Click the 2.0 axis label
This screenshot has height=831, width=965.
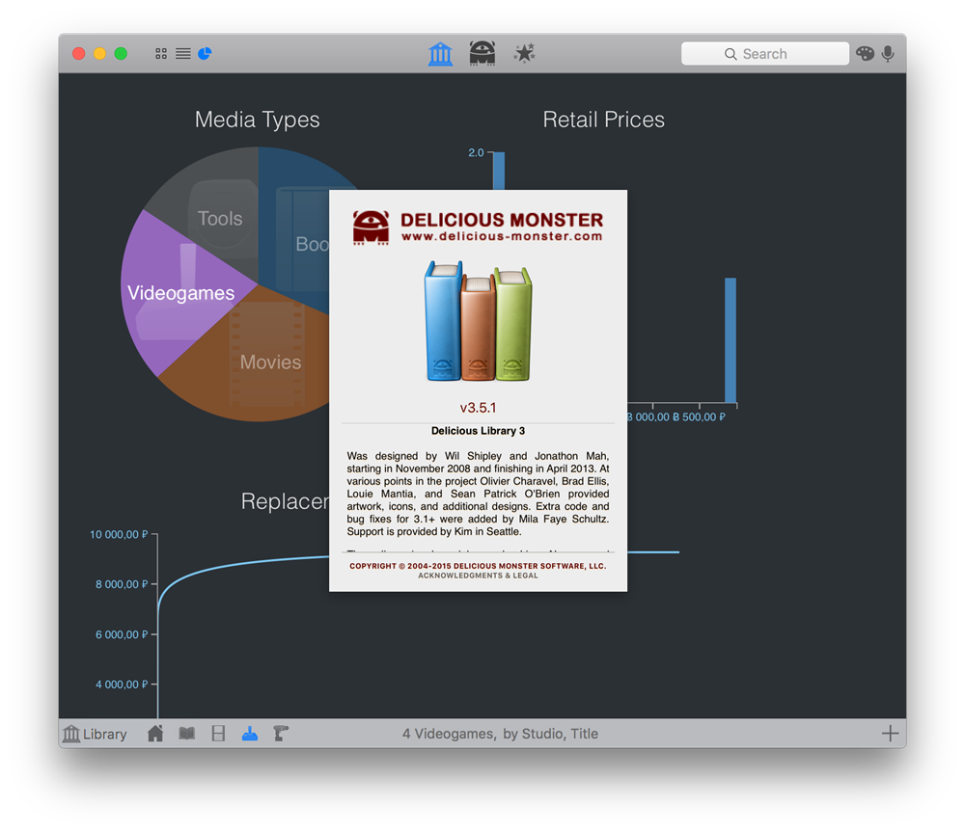[x=476, y=152]
